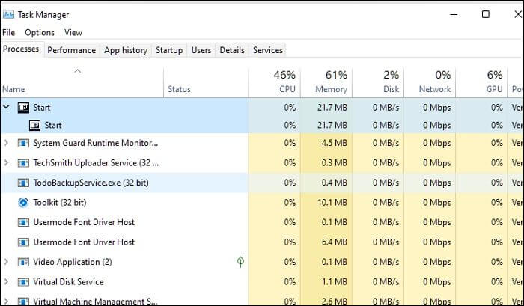Open the Options menu
Screen dimensions: 524x306
pyautogui.click(x=40, y=33)
